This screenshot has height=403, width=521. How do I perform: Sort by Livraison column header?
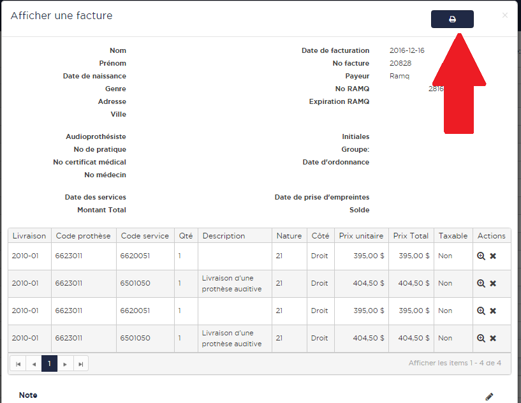[29, 236]
